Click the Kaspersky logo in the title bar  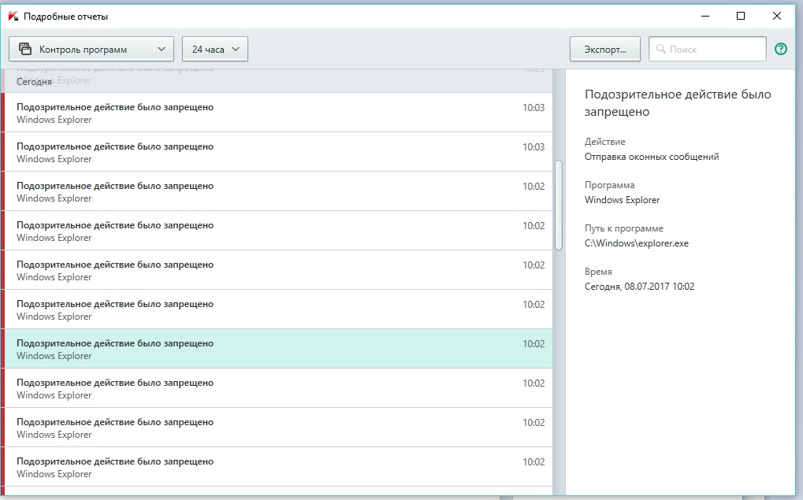coord(13,16)
